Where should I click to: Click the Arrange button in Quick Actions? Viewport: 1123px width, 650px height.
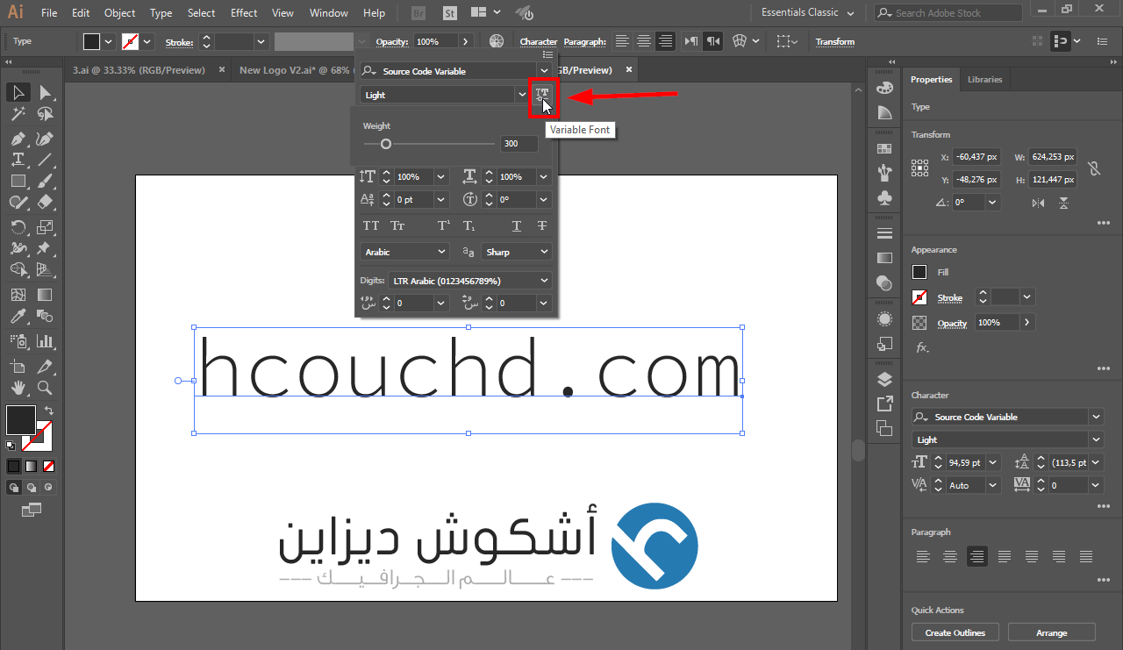[1051, 632]
